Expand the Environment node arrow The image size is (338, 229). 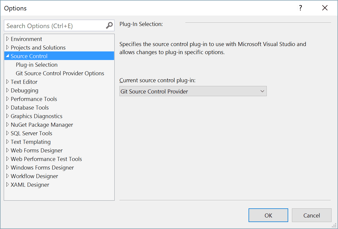(x=7, y=39)
